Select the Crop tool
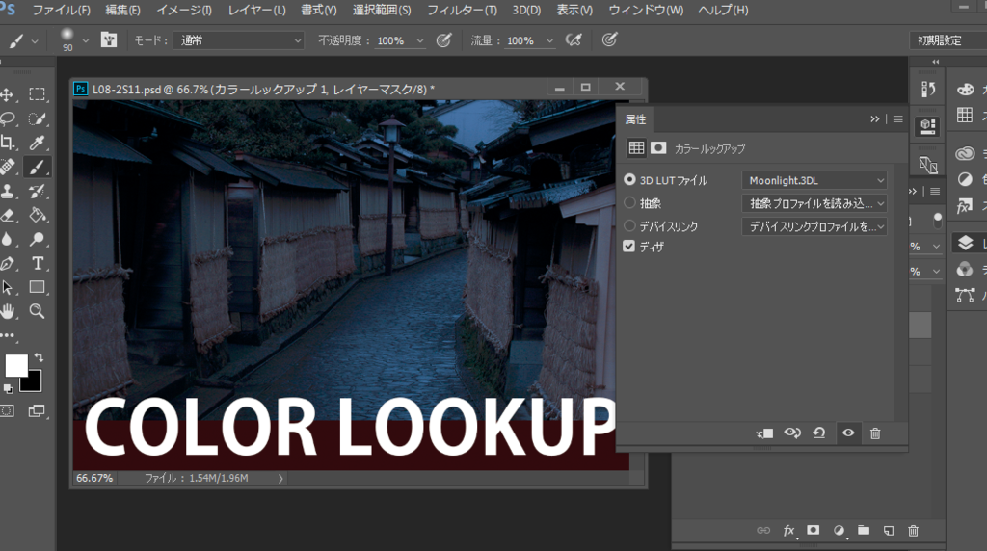 click(x=8, y=143)
